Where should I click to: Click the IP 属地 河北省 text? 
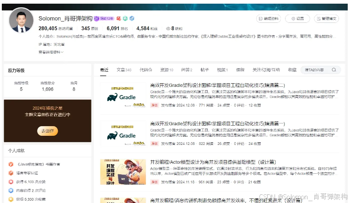coord(52,44)
